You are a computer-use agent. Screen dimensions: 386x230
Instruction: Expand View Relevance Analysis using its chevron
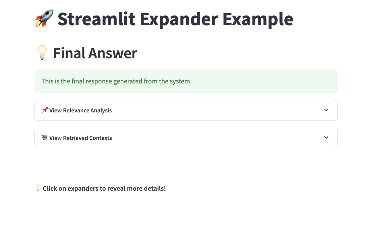click(x=326, y=110)
